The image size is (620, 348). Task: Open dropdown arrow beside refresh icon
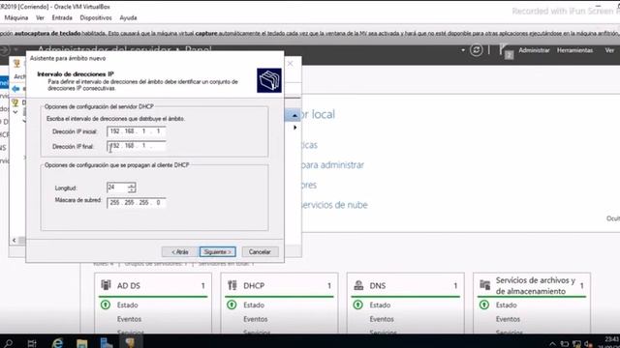[x=463, y=50]
